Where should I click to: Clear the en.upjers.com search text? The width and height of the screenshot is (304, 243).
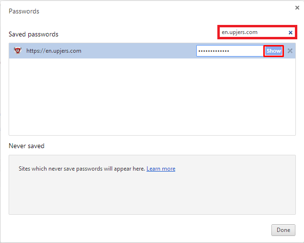(x=290, y=33)
